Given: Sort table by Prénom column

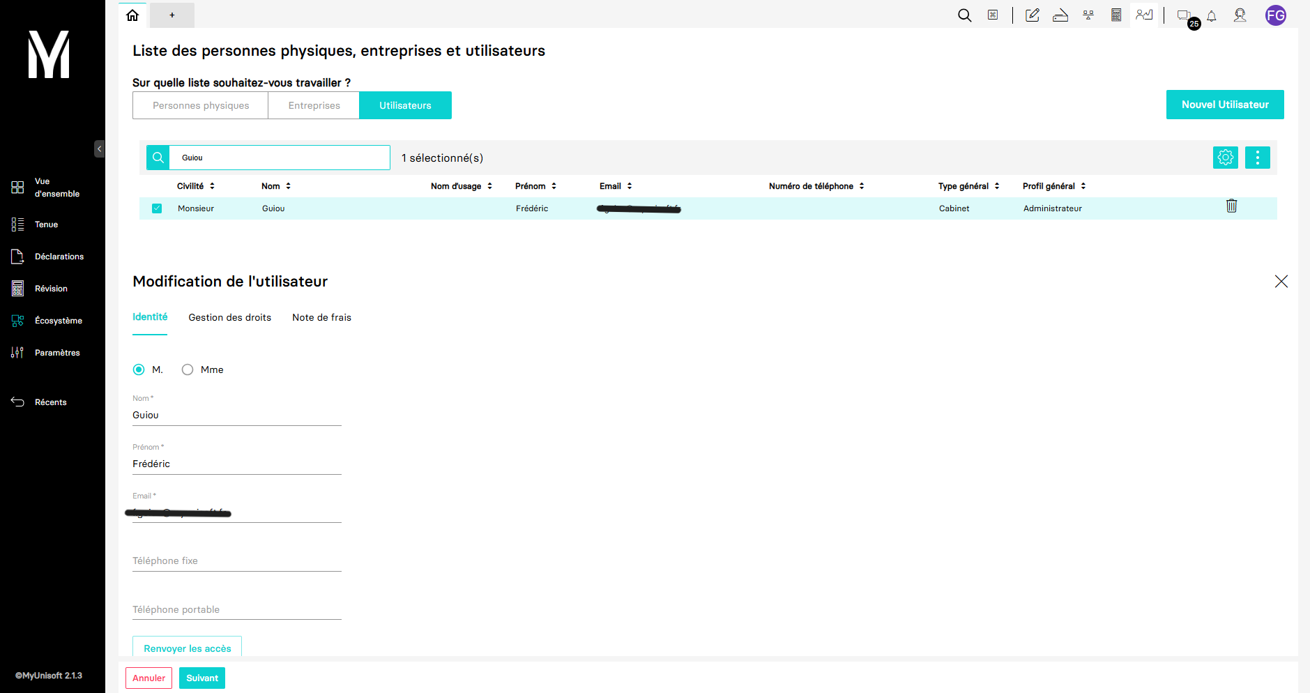Looking at the screenshot, I should pyautogui.click(x=535, y=186).
